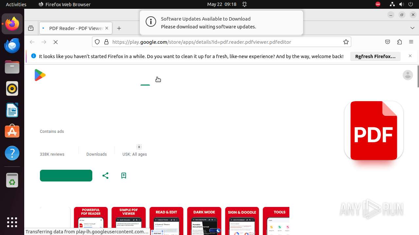419x235 pixels.
Task: Open the Files manager in the dock
Action: [12, 67]
